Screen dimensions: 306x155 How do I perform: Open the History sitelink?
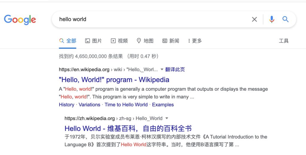click(x=67, y=105)
